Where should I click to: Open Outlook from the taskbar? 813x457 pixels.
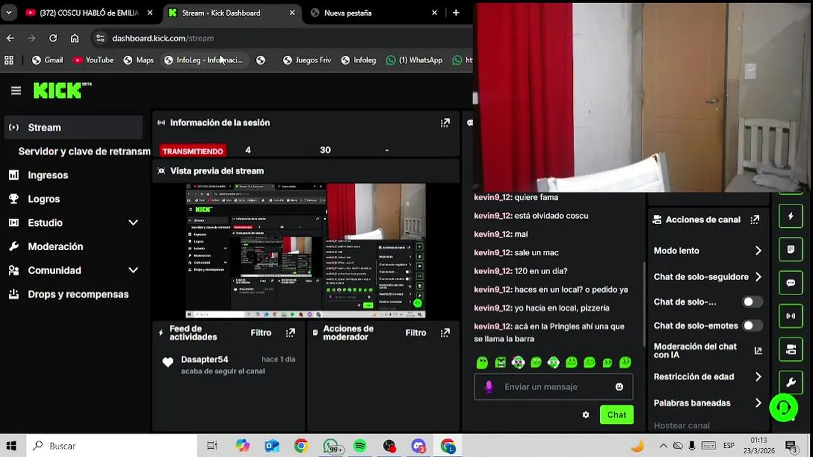pyautogui.click(x=272, y=446)
